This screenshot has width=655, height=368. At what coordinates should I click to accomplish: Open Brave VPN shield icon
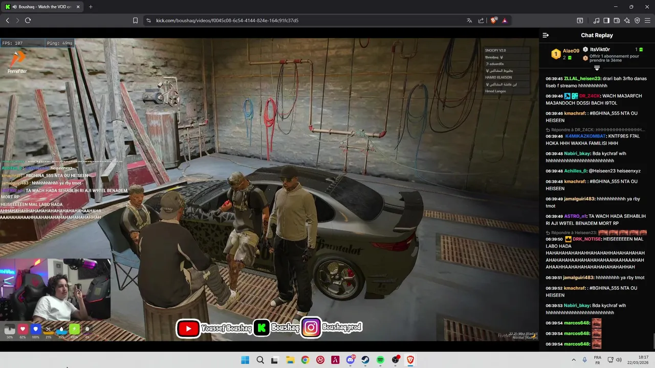tap(637, 20)
